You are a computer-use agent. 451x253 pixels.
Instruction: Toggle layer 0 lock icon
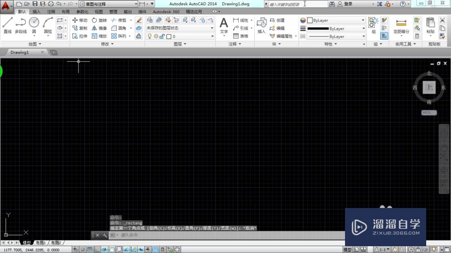(x=162, y=36)
